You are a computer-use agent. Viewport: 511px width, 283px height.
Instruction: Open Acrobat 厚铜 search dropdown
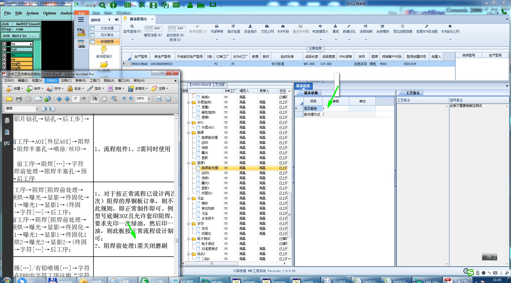(37, 109)
